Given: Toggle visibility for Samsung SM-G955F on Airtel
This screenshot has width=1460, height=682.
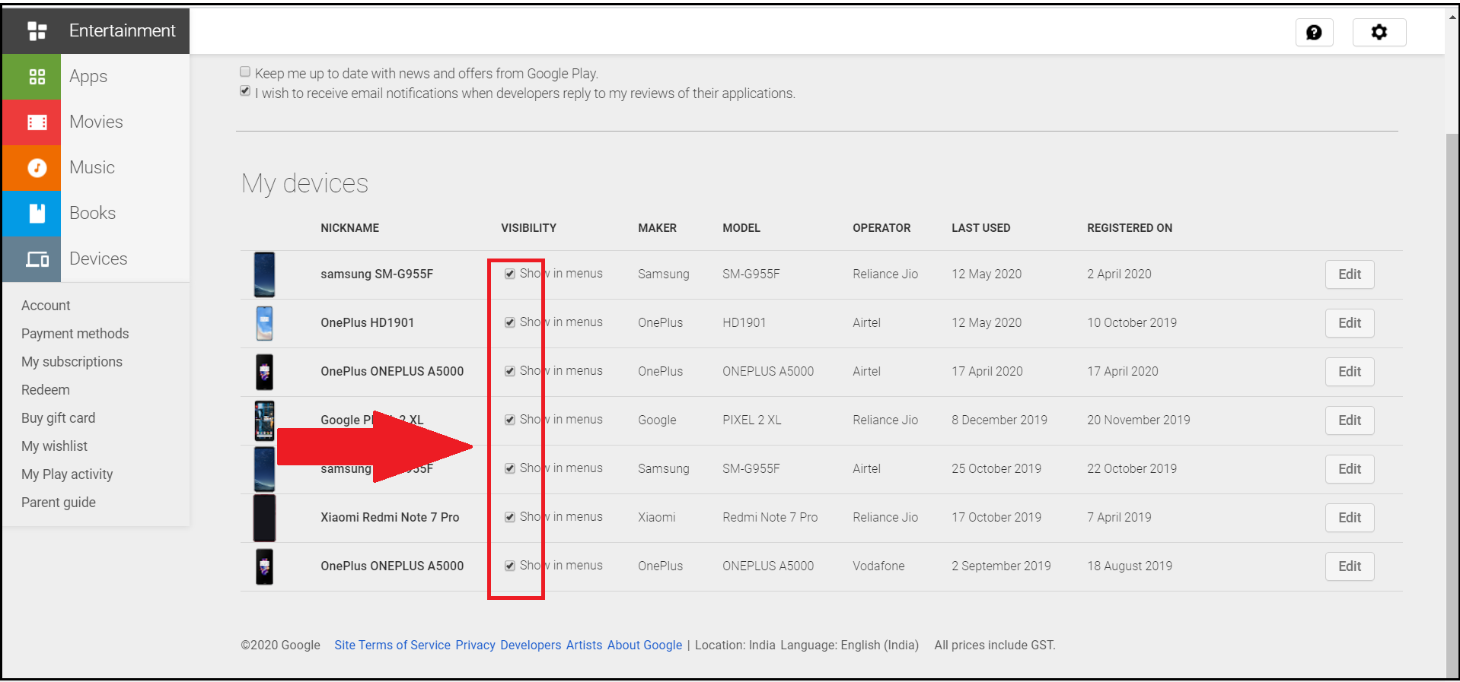Looking at the screenshot, I should coord(510,468).
